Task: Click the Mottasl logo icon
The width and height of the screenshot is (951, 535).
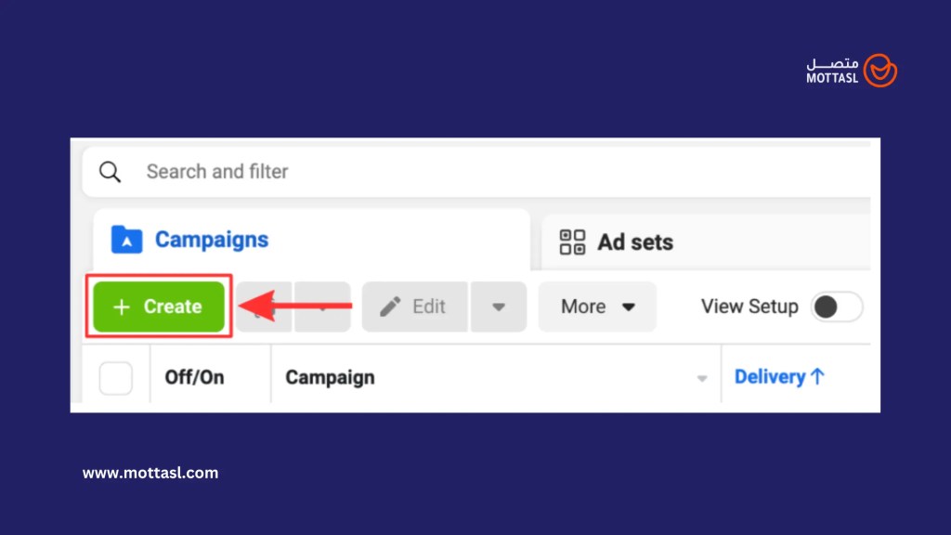Action: point(879,71)
